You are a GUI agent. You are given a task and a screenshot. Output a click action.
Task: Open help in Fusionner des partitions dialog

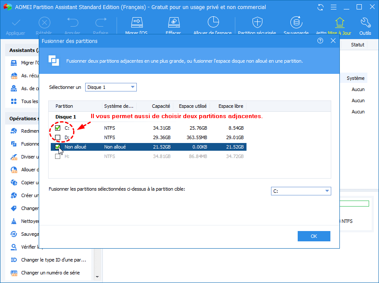(x=320, y=41)
